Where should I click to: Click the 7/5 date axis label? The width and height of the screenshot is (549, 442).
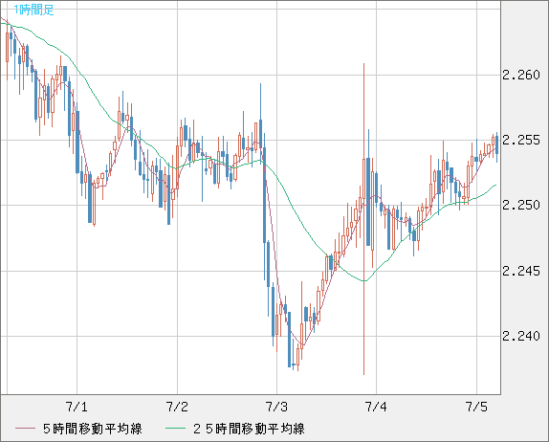(x=476, y=407)
